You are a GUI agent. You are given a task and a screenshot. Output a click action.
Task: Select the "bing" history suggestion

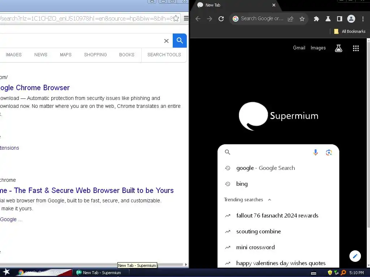click(279, 184)
